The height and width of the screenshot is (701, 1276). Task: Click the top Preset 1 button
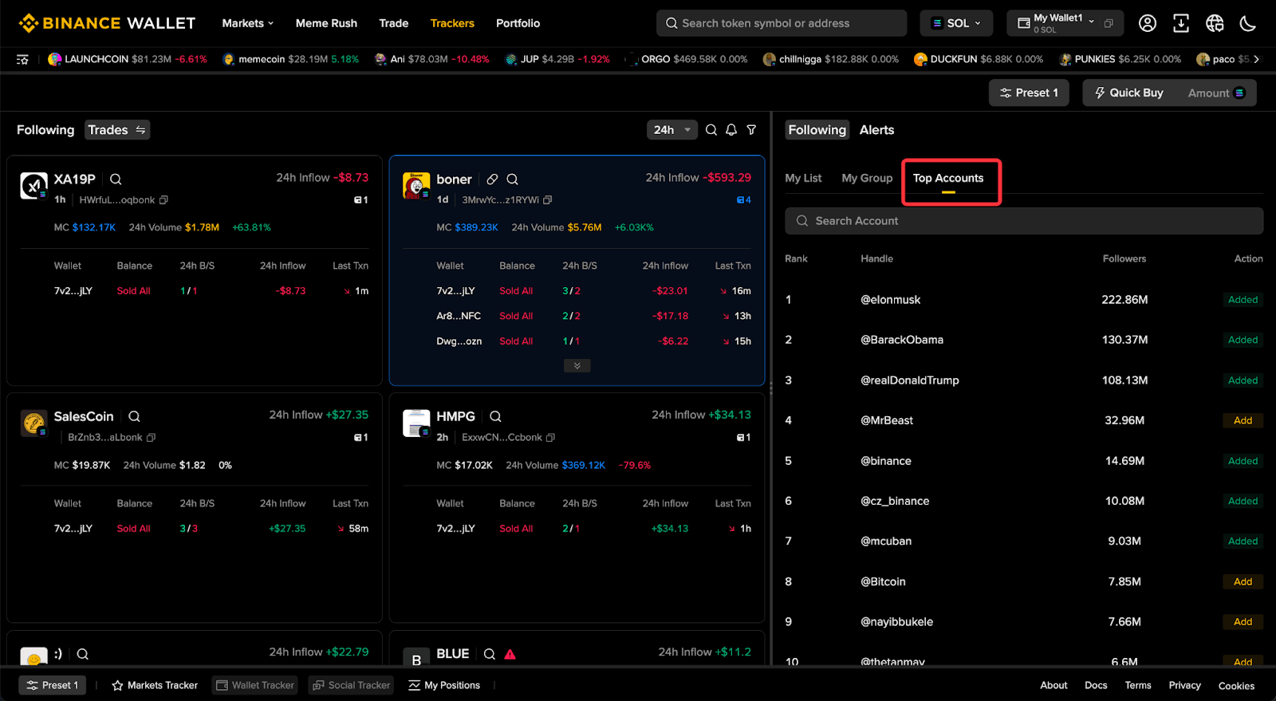pos(1029,93)
